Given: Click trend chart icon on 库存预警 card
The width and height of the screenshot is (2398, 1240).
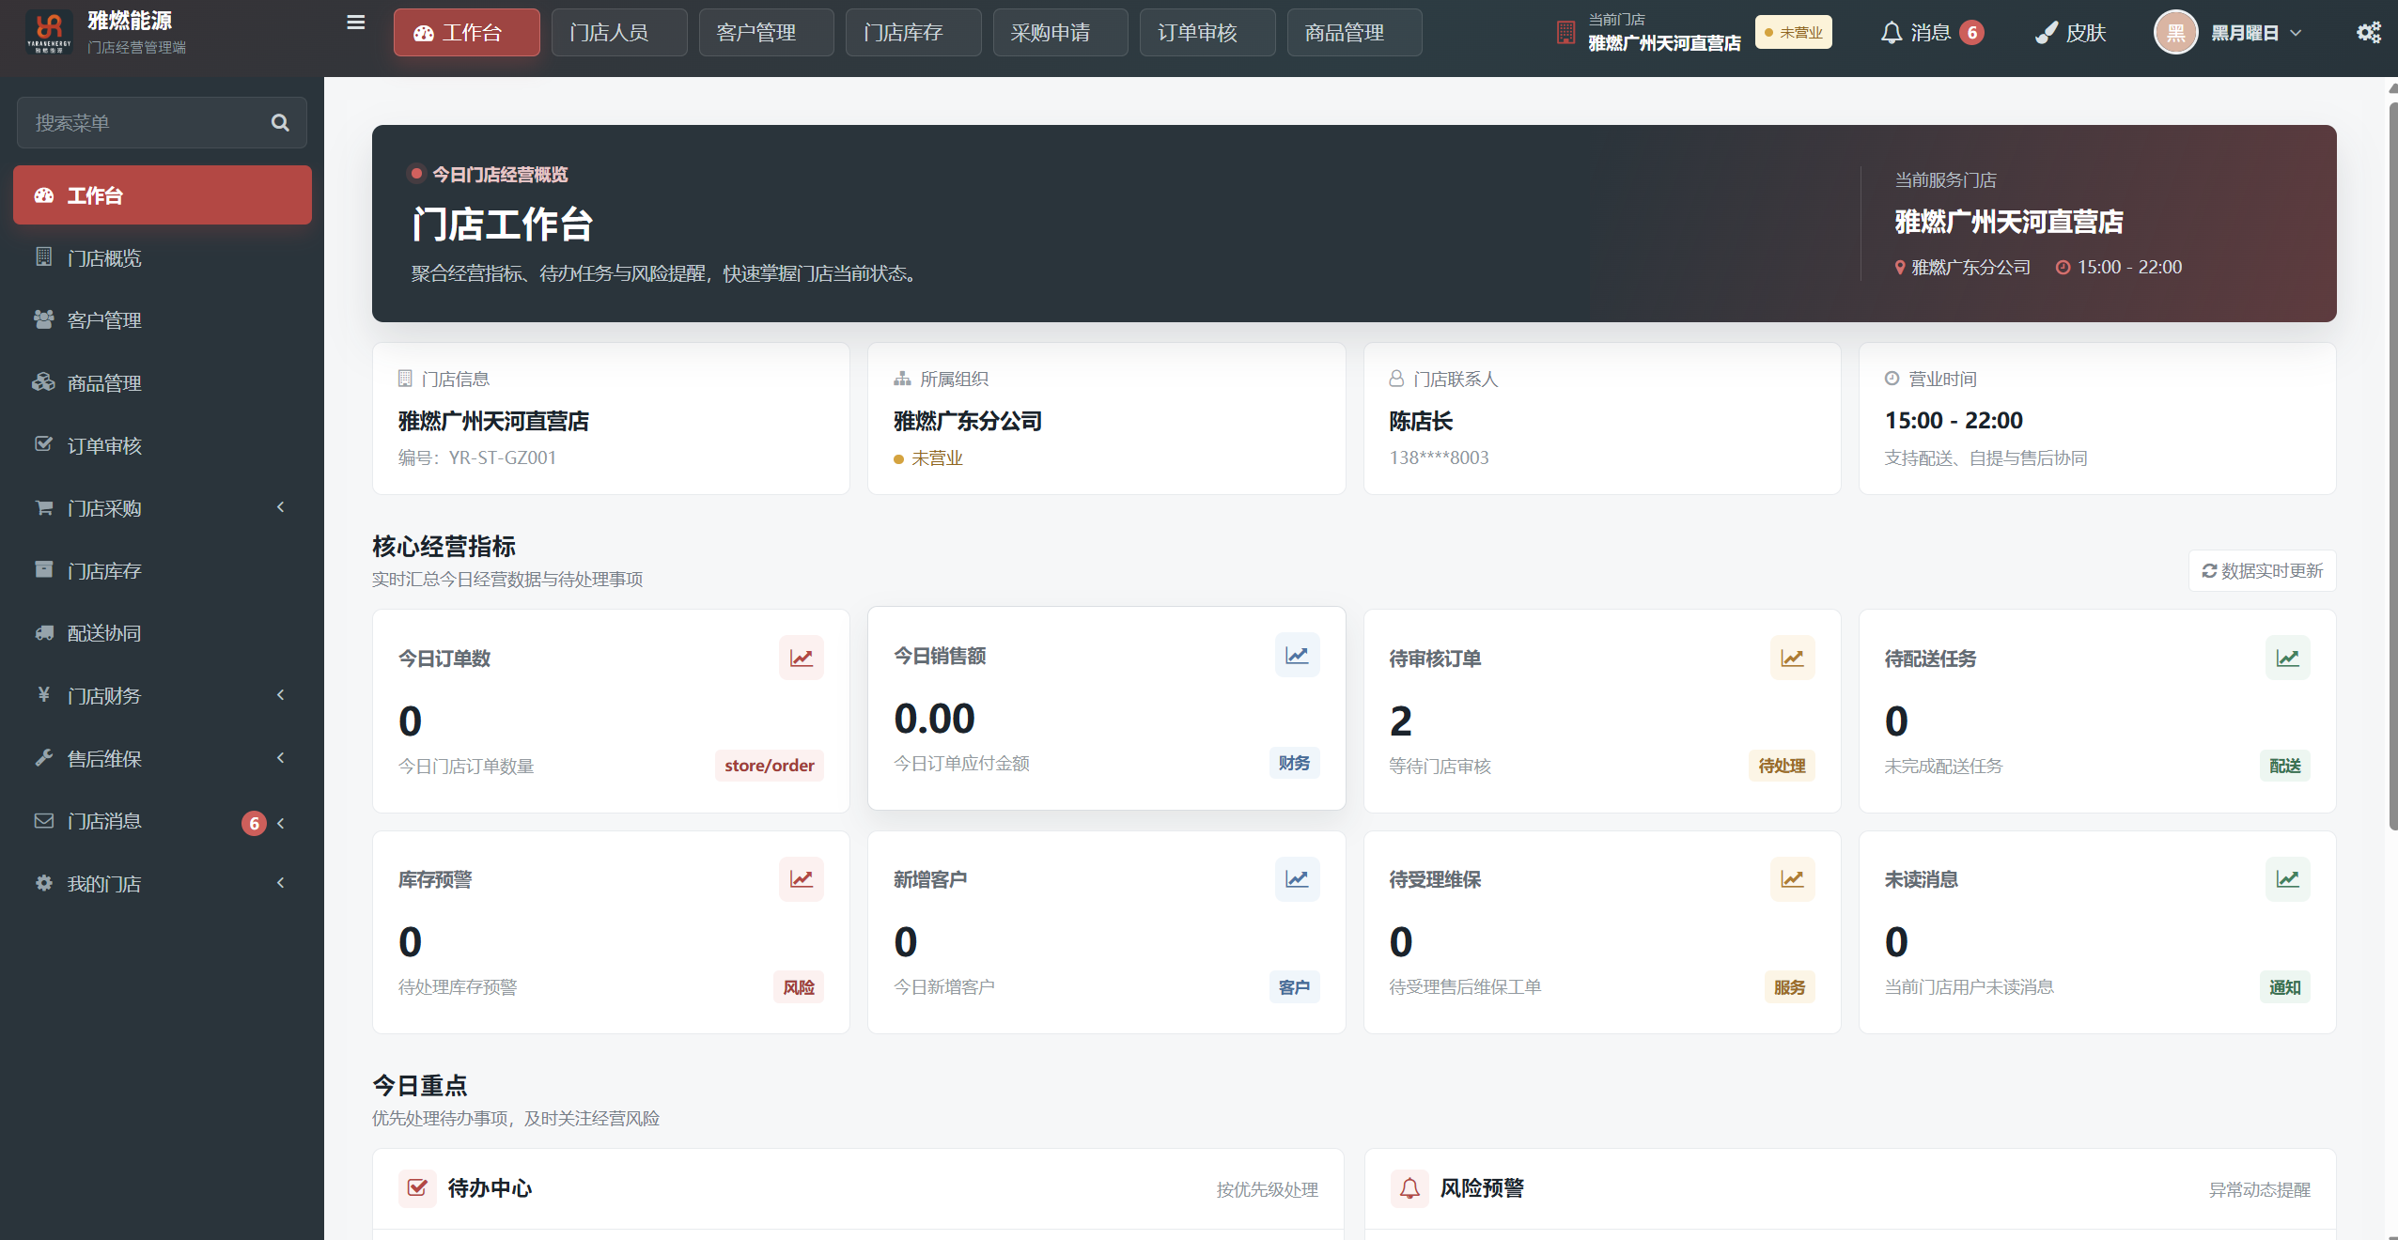Looking at the screenshot, I should (801, 878).
